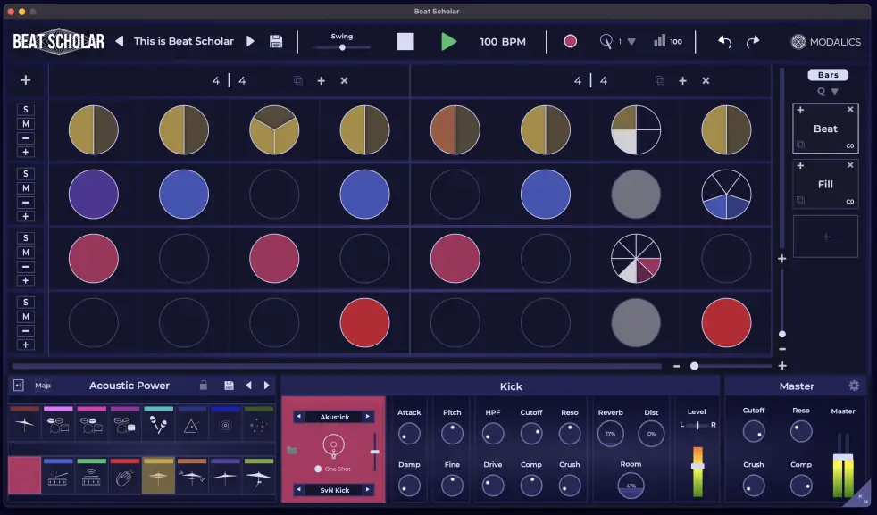Select the hand clap drum pad
This screenshot has width=877, height=515.
tap(125, 477)
